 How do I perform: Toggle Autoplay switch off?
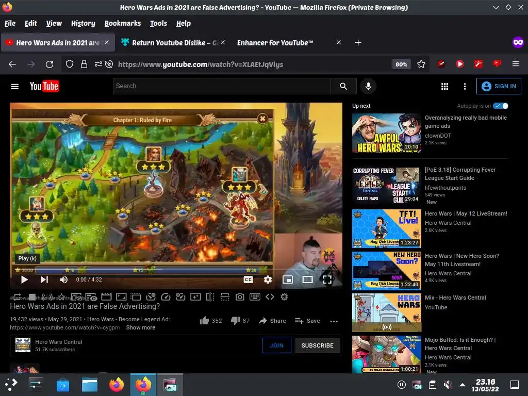pyautogui.click(x=500, y=106)
